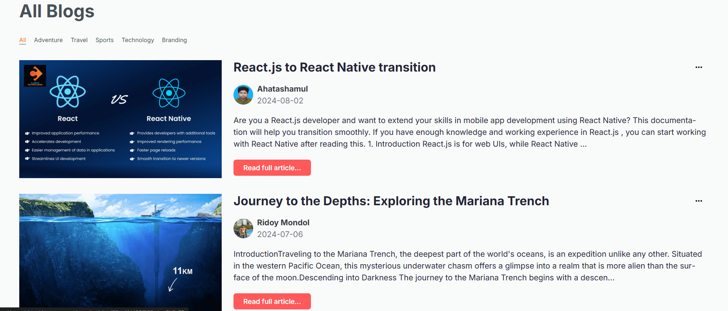Filter blogs by Adventure category
The height and width of the screenshot is (311, 728).
coord(48,40)
